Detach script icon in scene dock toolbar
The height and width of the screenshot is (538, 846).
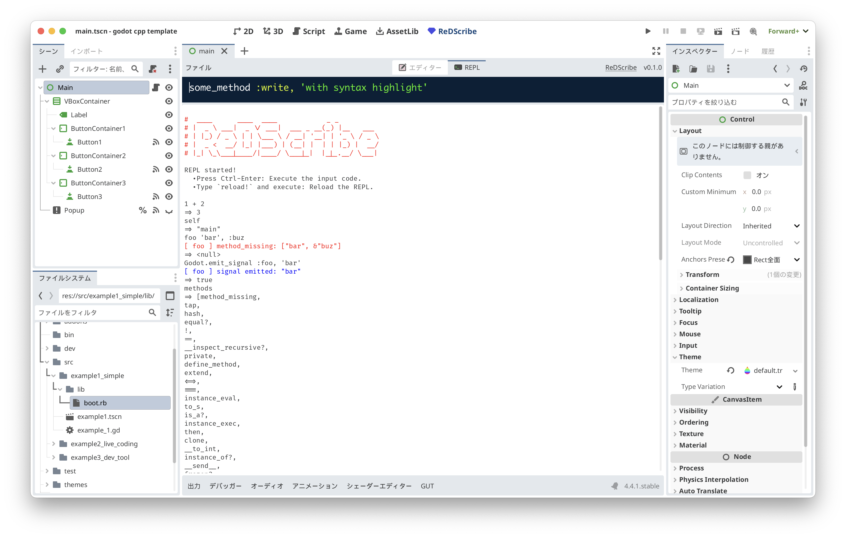[x=152, y=69]
